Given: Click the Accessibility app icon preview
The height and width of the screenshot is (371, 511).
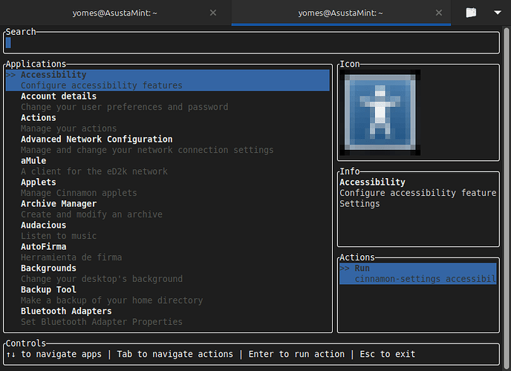Looking at the screenshot, I should pos(380,112).
